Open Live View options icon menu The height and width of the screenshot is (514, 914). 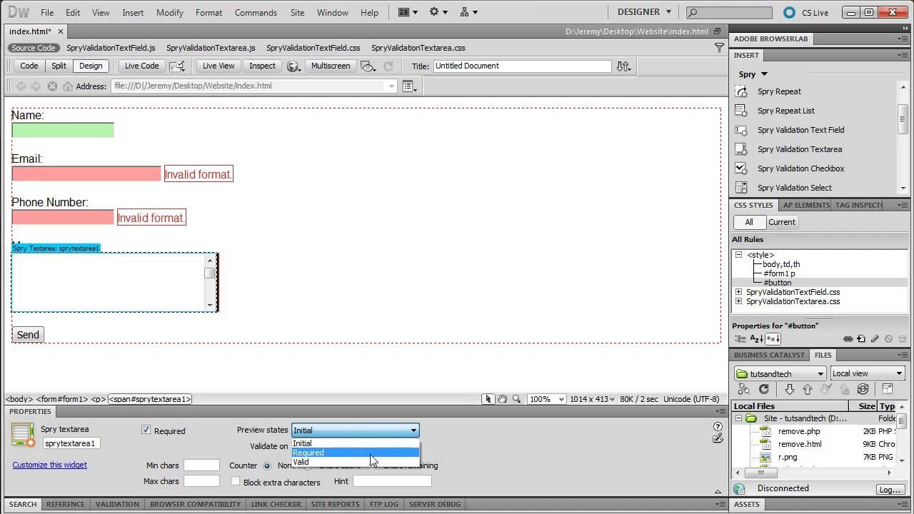click(x=409, y=86)
